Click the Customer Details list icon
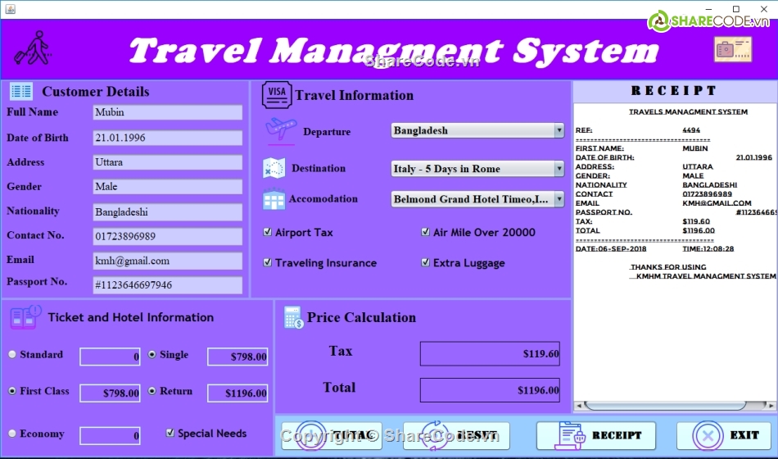Image resolution: width=778 pixels, height=459 pixels. (x=21, y=92)
